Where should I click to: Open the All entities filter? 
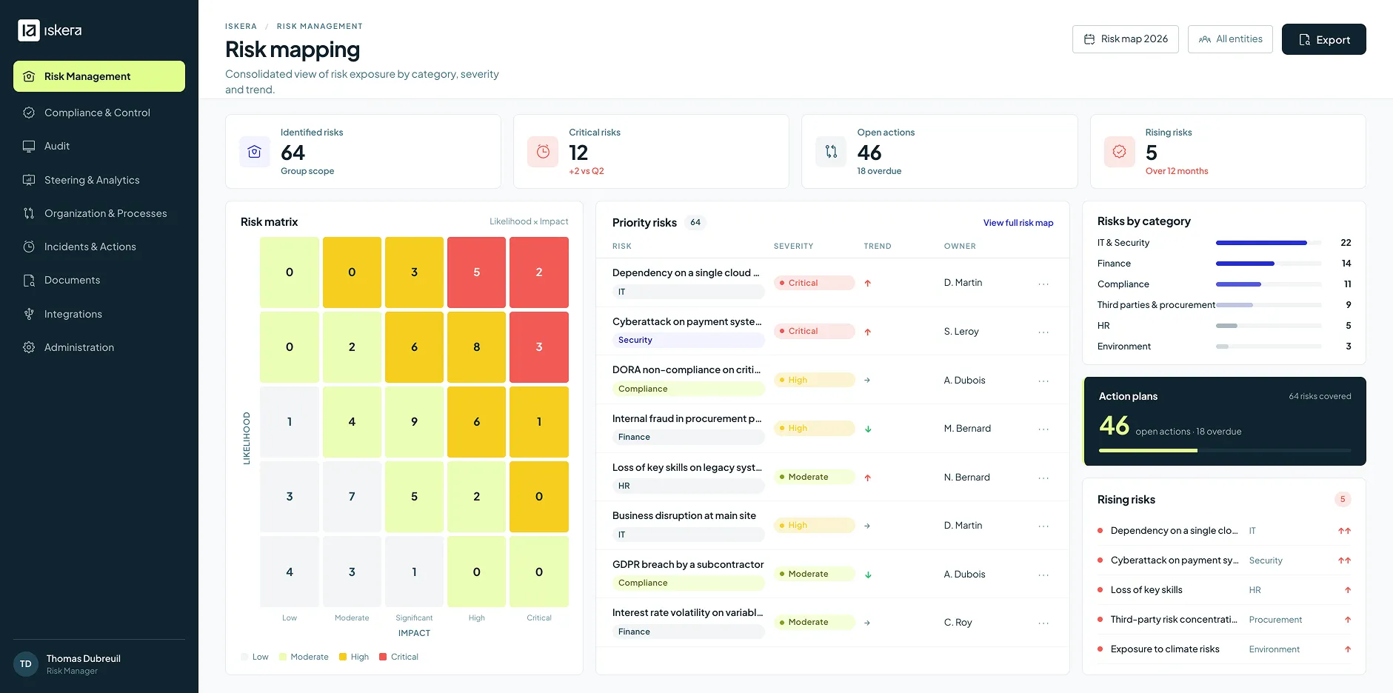tap(1231, 39)
